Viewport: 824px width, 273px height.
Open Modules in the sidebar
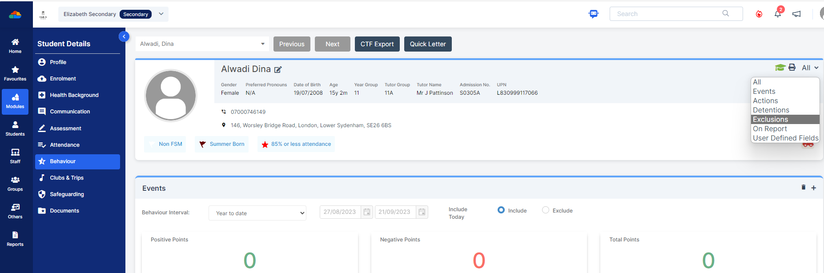point(15,101)
